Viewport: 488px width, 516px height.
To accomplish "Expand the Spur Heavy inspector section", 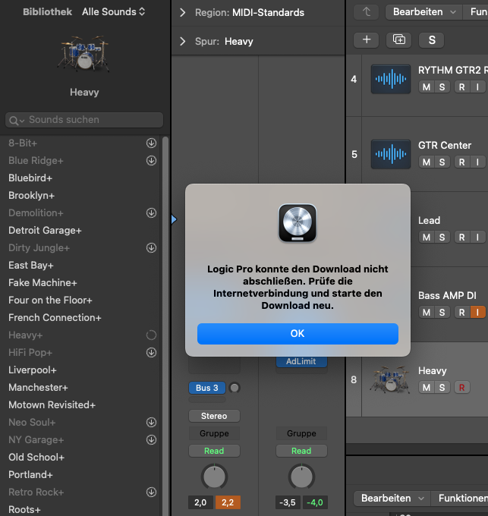I will [183, 42].
